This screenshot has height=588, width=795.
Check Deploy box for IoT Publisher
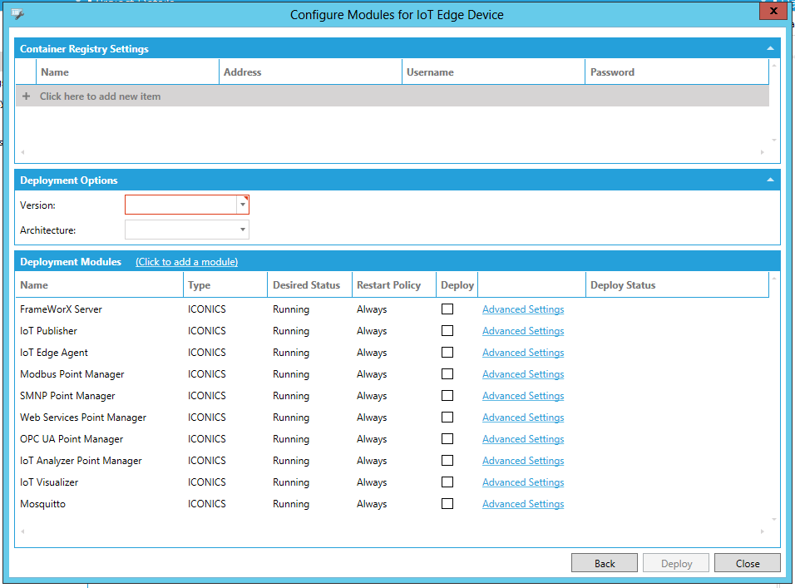tap(447, 331)
